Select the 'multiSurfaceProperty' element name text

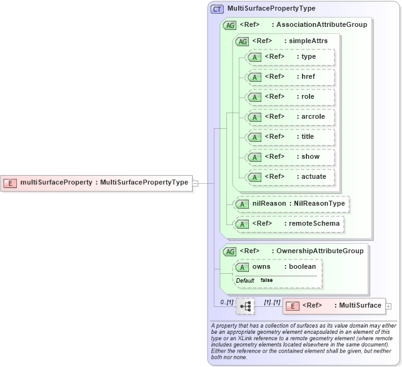tap(56, 182)
